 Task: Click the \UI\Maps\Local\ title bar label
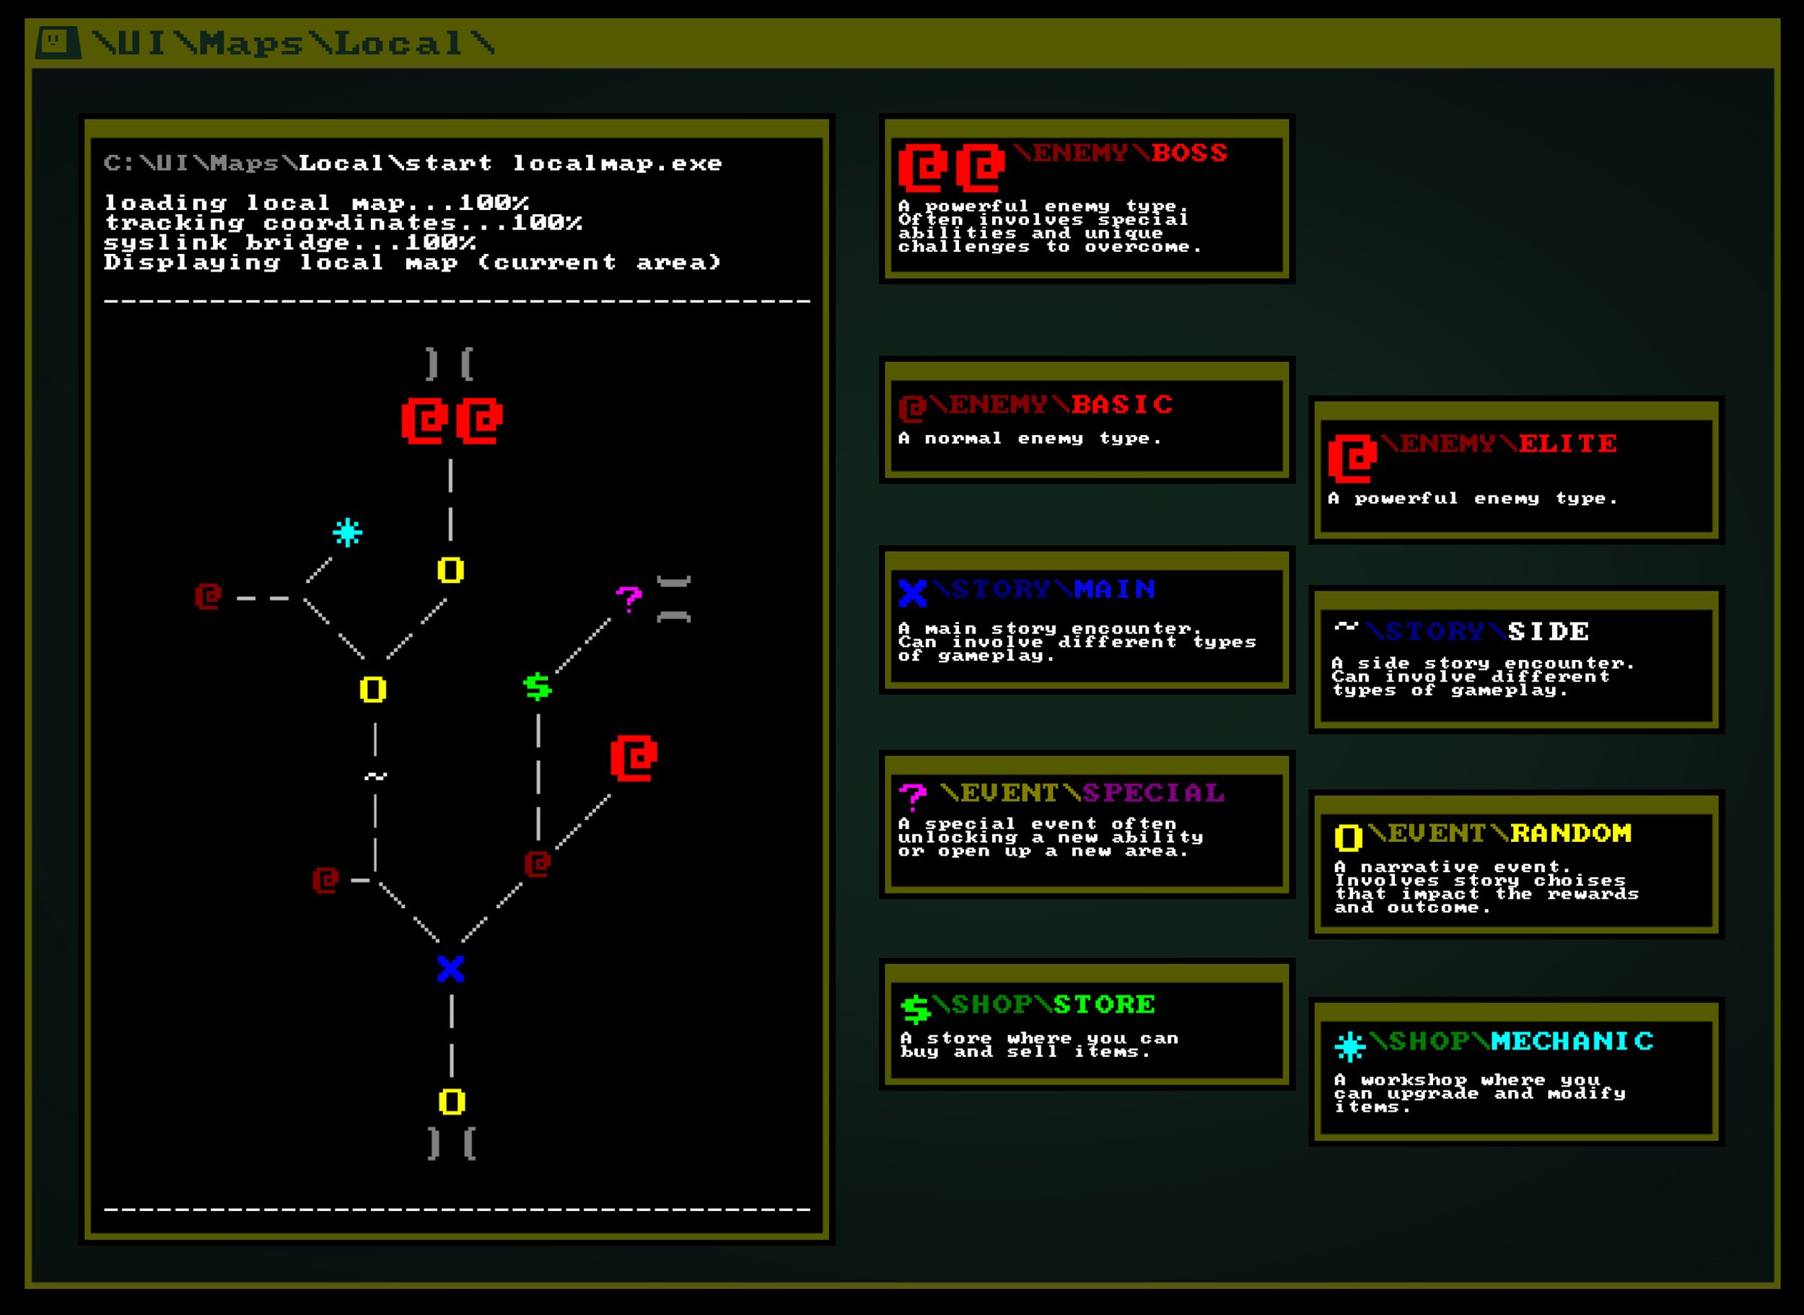(294, 44)
